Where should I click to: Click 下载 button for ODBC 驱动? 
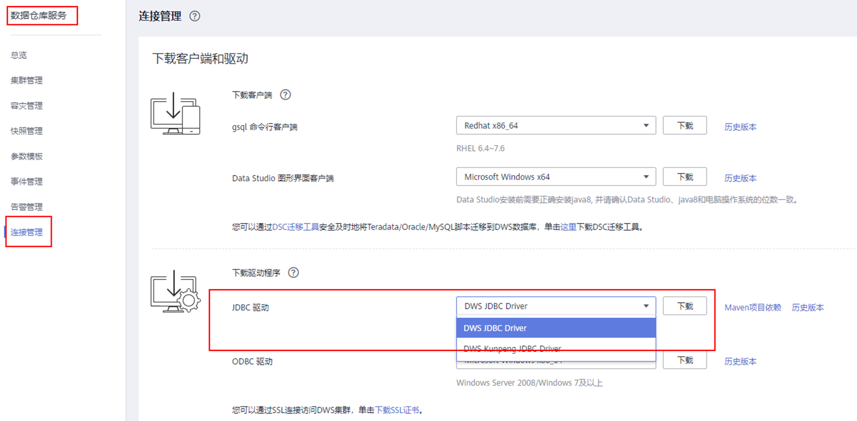(684, 360)
